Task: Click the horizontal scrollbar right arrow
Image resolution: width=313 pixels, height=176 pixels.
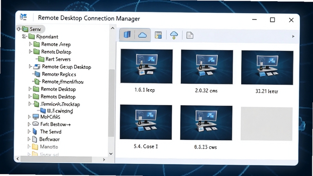Action: point(104,160)
